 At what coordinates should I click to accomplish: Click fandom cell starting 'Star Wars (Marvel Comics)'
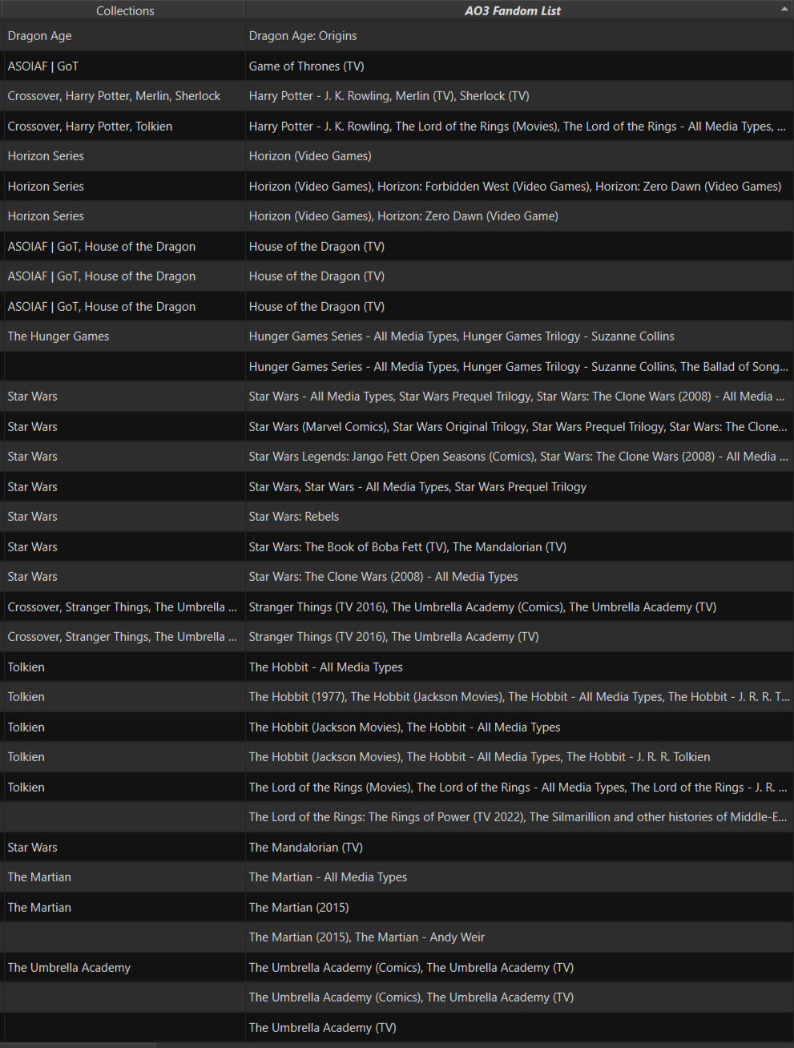pos(519,426)
